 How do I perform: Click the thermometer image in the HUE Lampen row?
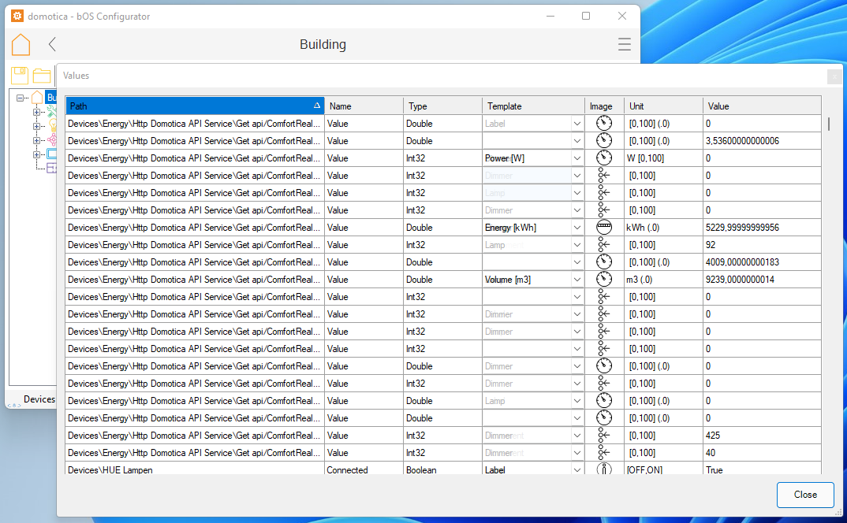click(603, 470)
